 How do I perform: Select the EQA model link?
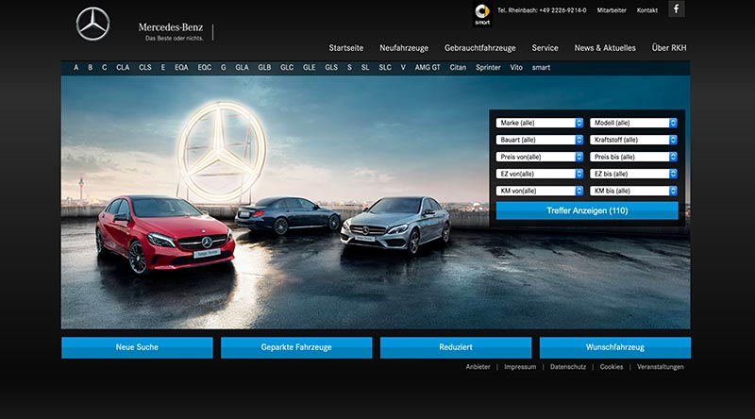[x=181, y=67]
